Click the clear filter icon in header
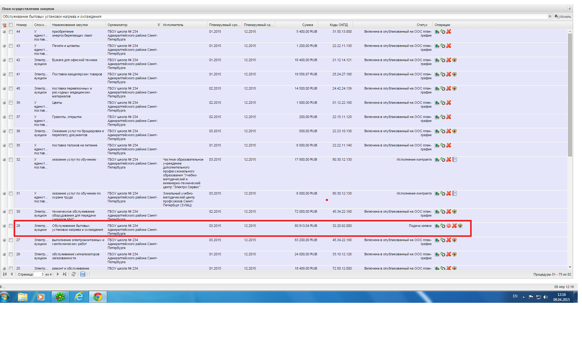 pyautogui.click(x=4, y=25)
